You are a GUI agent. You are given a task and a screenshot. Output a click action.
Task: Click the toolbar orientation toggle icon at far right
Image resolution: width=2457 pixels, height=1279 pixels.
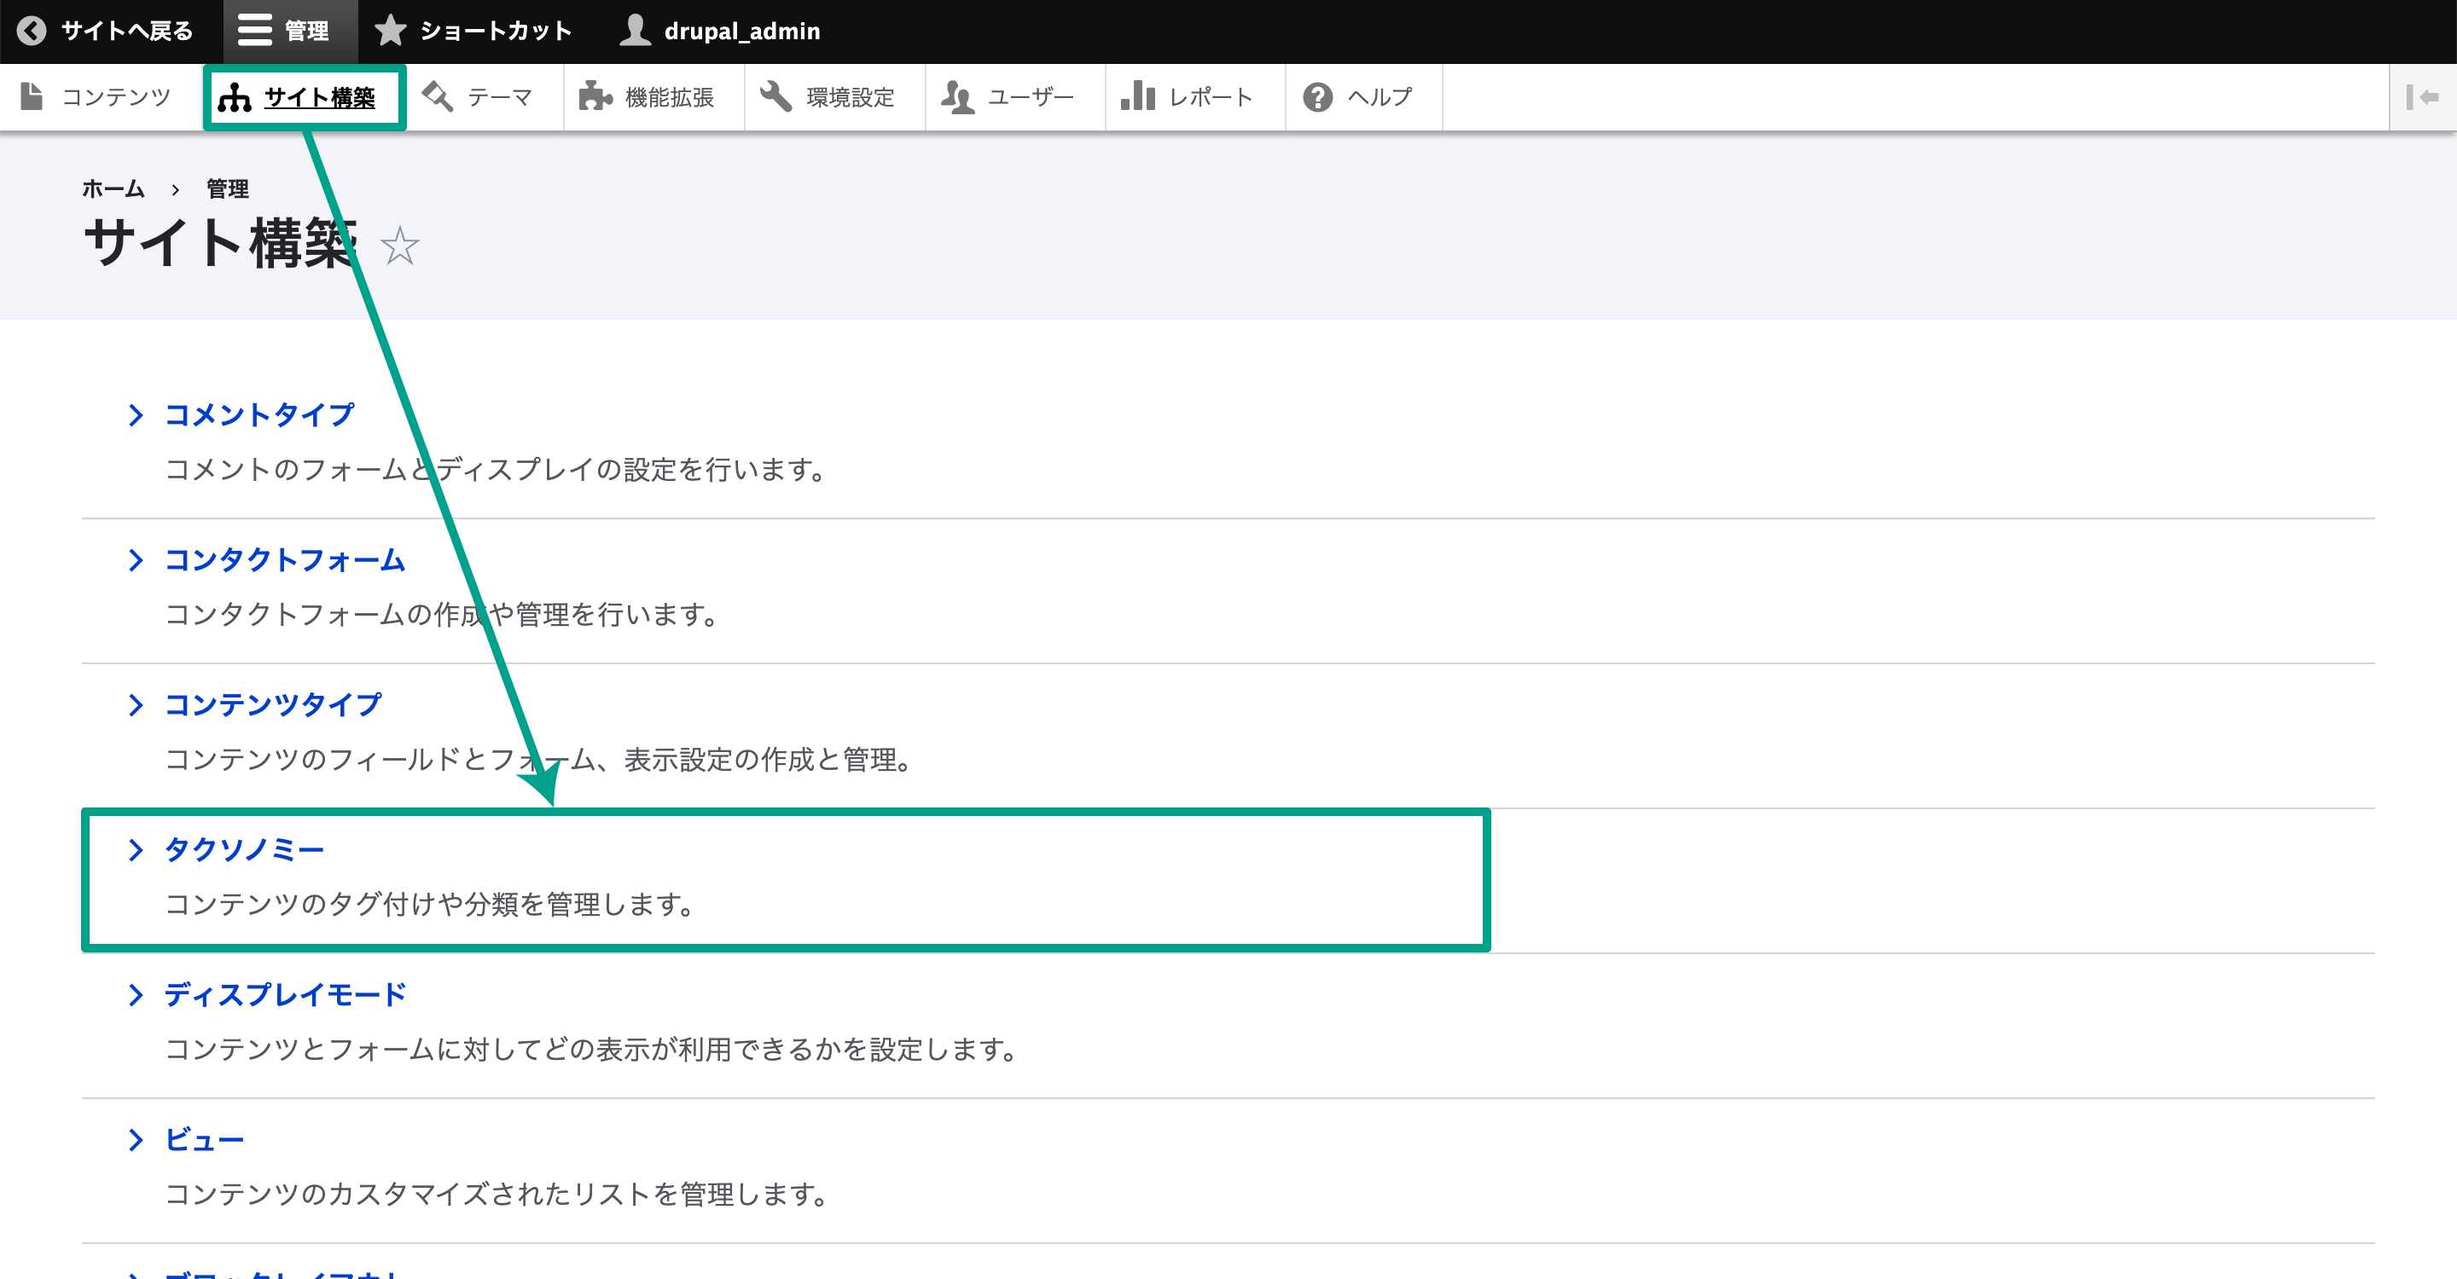pos(2423,96)
